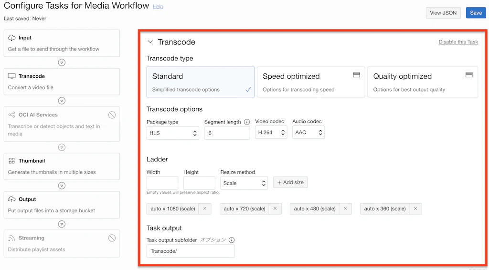Open the Audio codec AAC dropdown
This screenshot has width=489, height=270.
pyautogui.click(x=308, y=132)
